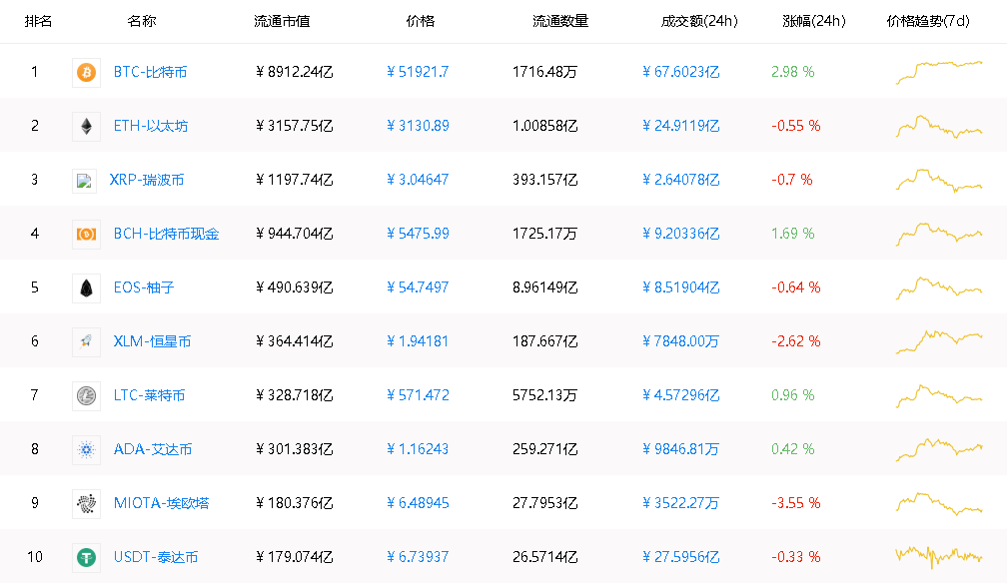Click XLM -2.62 % change value

click(x=795, y=341)
